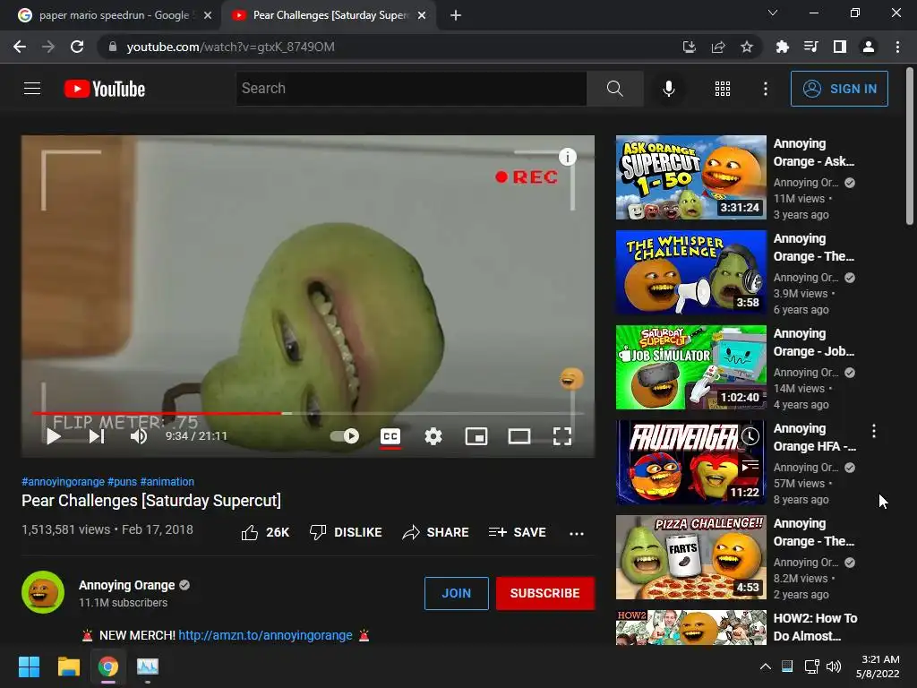Screen dimensions: 917x688
Task: Focus the YouTube search field
Action: click(411, 89)
